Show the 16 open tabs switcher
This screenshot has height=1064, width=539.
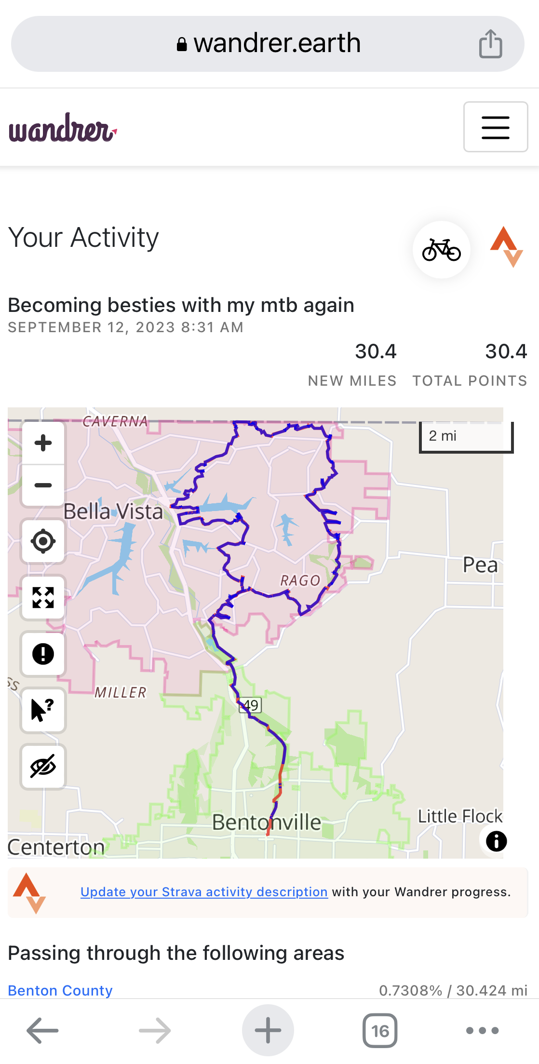click(380, 1031)
